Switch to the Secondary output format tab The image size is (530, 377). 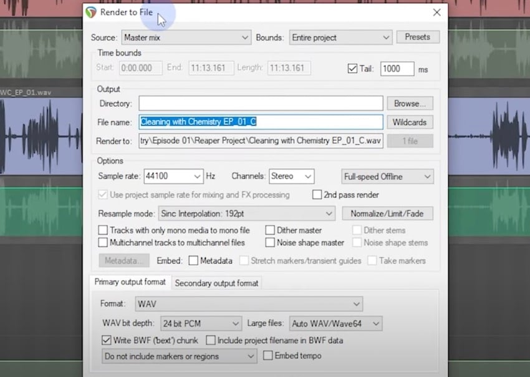coord(216,283)
